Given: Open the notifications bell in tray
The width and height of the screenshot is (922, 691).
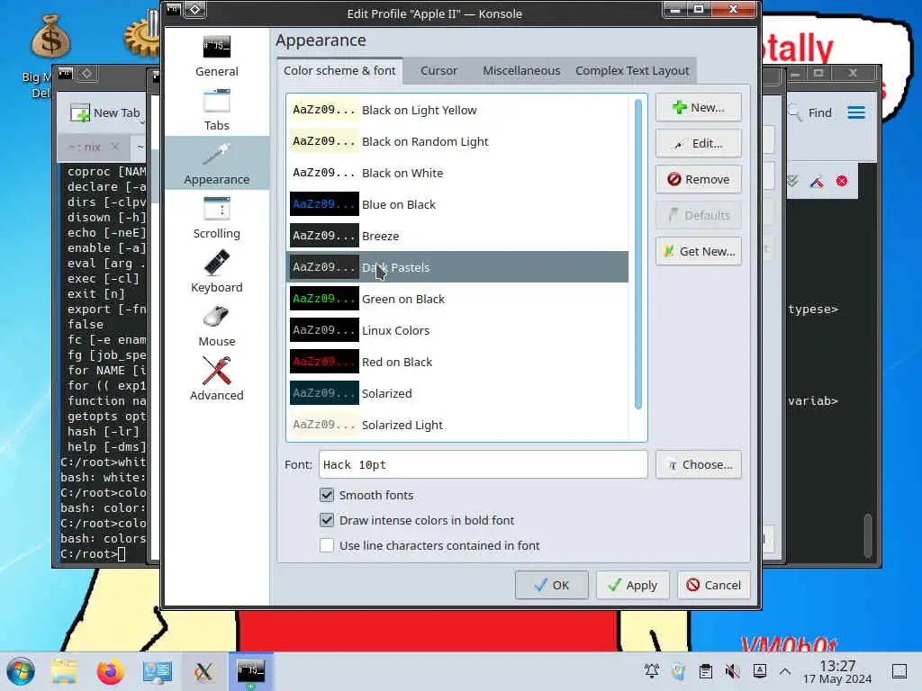Looking at the screenshot, I should pos(652,671).
